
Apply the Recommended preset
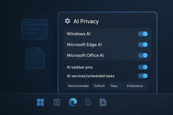point(78,86)
